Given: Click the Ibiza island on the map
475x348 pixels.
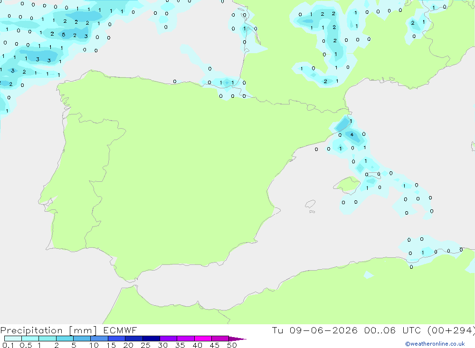Looking at the screenshot, I should [x=310, y=204].
